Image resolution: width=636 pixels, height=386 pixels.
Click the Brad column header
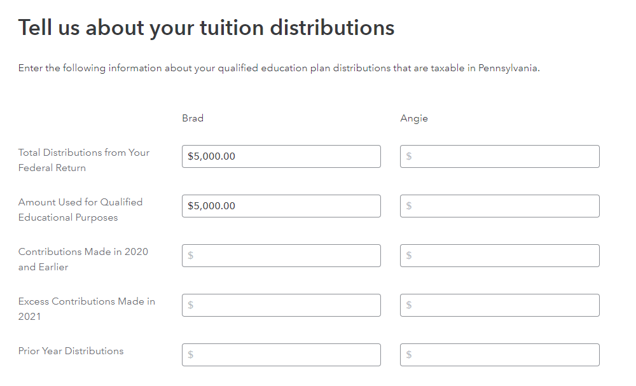pyautogui.click(x=193, y=118)
